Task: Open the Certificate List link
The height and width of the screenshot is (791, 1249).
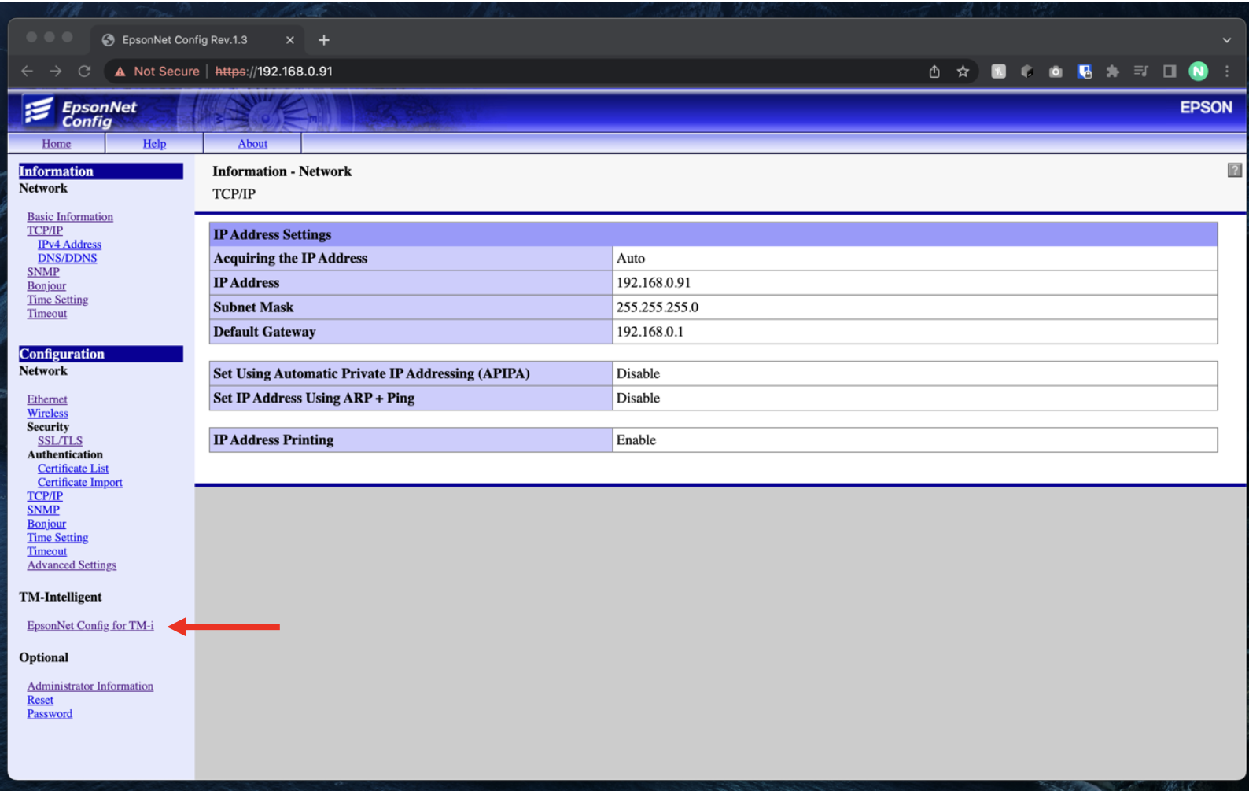Action: tap(73, 469)
